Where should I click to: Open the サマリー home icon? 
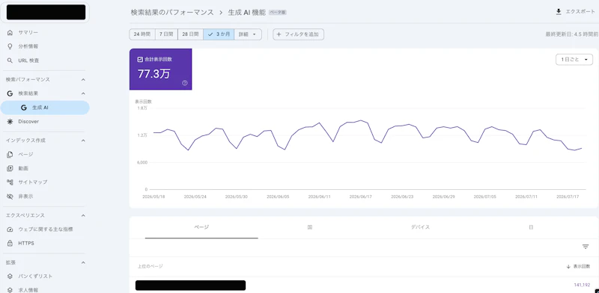(10, 32)
